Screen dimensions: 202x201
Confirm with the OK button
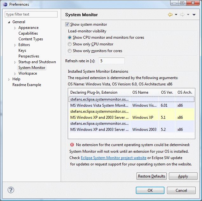pyautogui.click(x=150, y=190)
